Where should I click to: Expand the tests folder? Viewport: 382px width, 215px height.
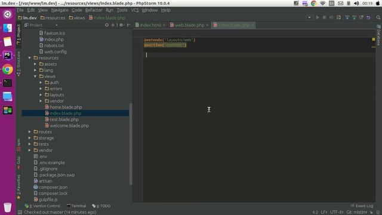[29, 144]
